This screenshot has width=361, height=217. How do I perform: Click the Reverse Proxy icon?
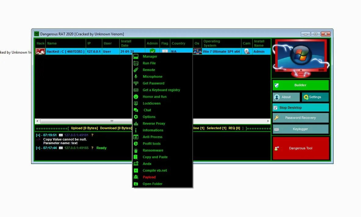[136, 123]
